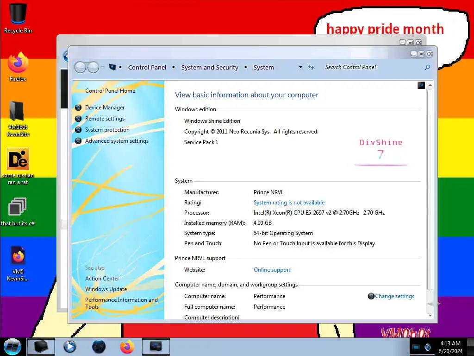This screenshot has height=356, width=474.
Task: Click 'Service Pack 1' text
Action: coord(201,142)
